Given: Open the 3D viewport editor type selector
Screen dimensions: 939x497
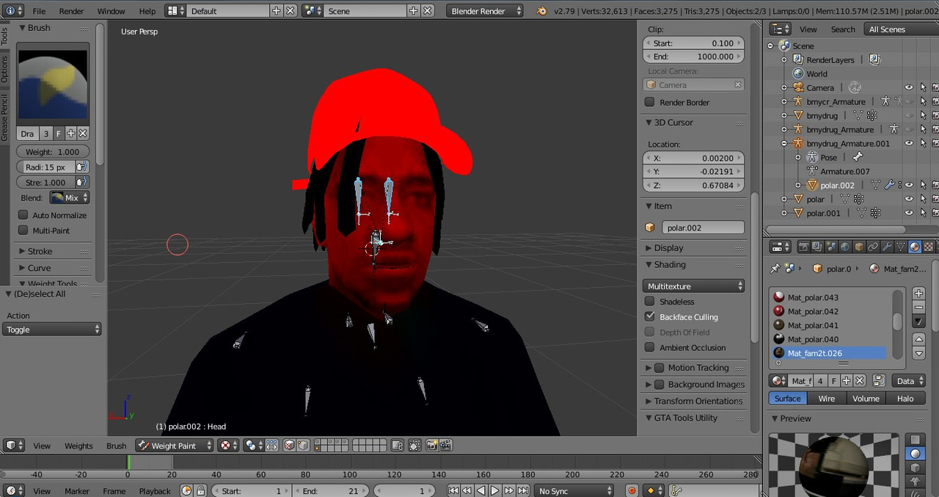Looking at the screenshot, I should (14, 446).
